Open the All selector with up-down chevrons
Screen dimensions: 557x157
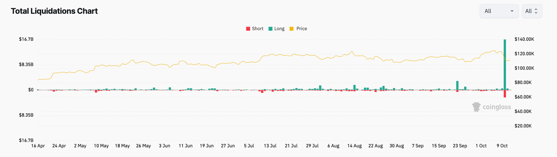[x=532, y=11]
